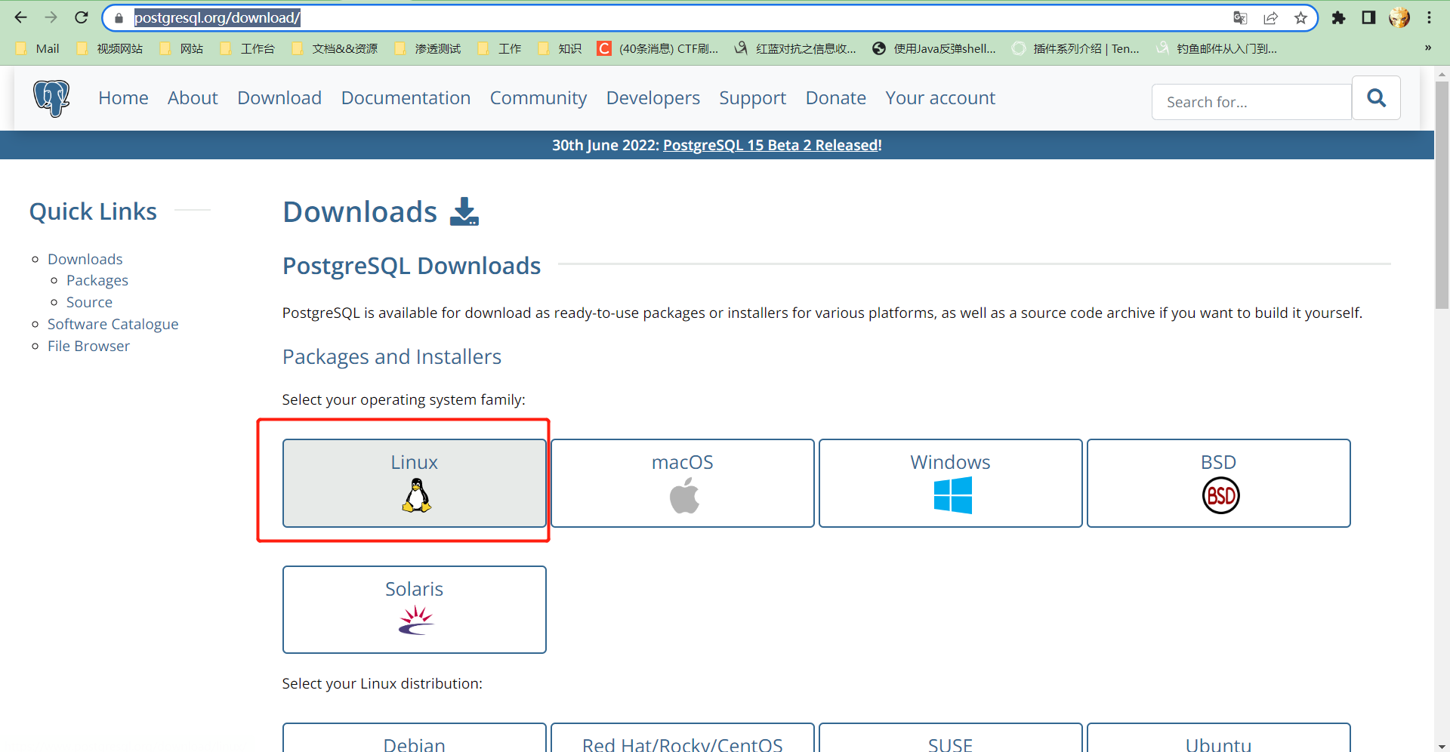Open the 视频网站 bookmark folder
The width and height of the screenshot is (1450, 752).
point(110,48)
